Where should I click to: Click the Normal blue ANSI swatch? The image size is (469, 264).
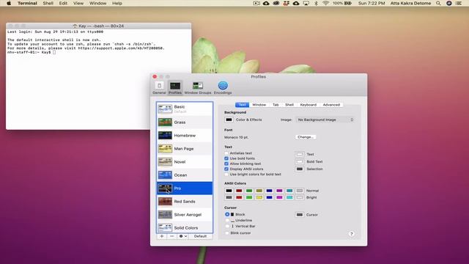[x=269, y=191]
